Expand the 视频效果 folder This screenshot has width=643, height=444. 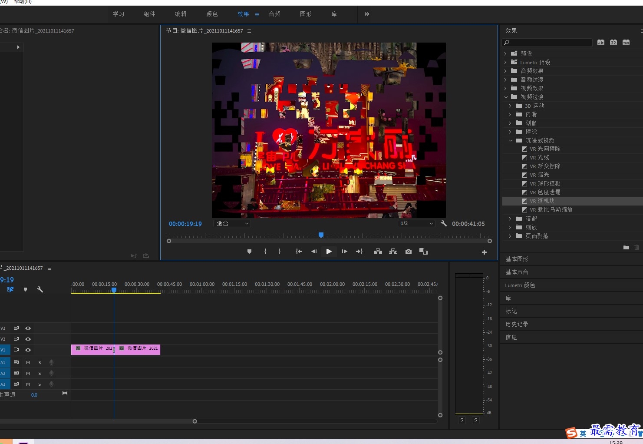point(505,88)
